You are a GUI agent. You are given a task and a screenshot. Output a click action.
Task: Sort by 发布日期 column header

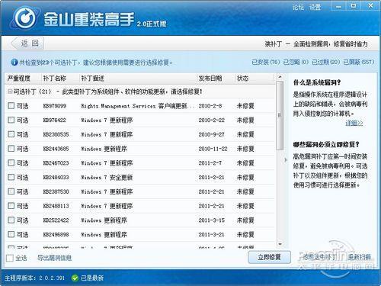[210, 79]
